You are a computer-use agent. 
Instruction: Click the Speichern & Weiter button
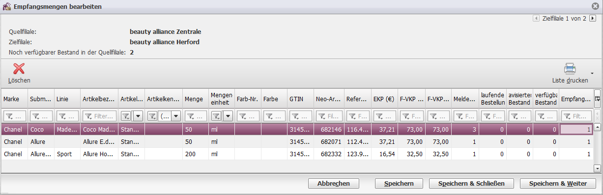pyautogui.click(x=558, y=183)
